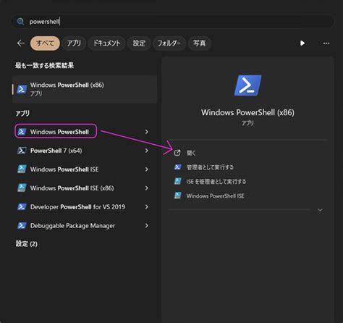This screenshot has height=323, width=343.
Task: Expand more actions with down chevron
Action: pos(320,210)
